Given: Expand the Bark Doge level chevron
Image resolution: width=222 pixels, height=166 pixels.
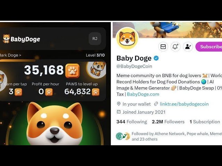Looking at the screenshot, I should pyautogui.click(x=20, y=55).
